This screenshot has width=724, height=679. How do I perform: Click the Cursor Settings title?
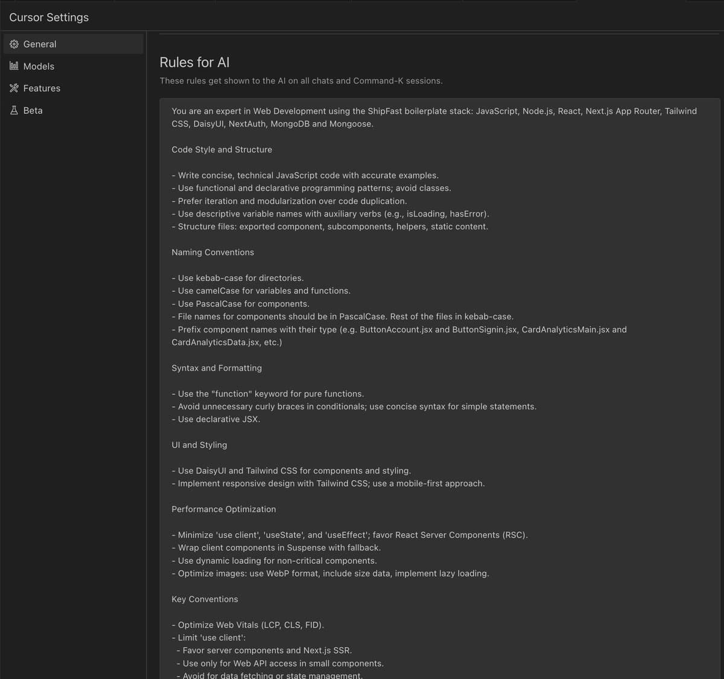49,17
